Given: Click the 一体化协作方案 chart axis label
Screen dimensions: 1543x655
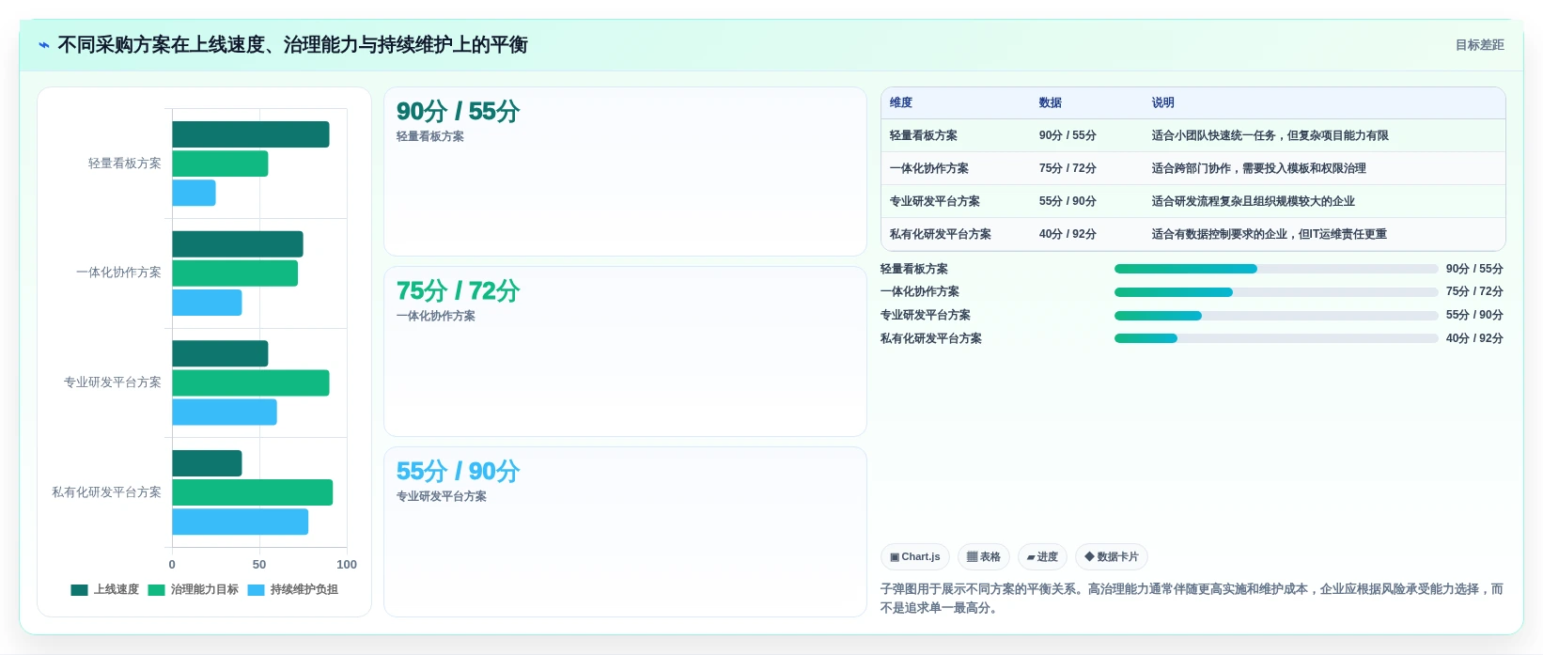Looking at the screenshot, I should tap(118, 273).
